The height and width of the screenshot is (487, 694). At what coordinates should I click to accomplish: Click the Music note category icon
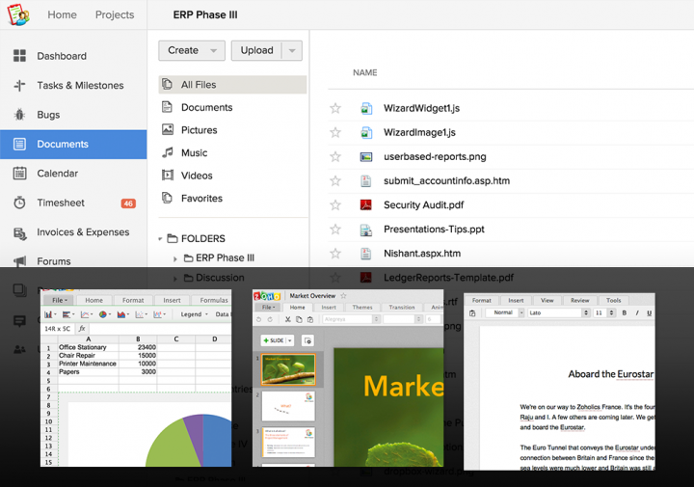click(168, 152)
